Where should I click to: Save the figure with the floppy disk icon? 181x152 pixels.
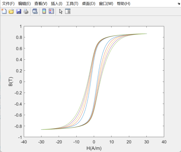[19, 11]
